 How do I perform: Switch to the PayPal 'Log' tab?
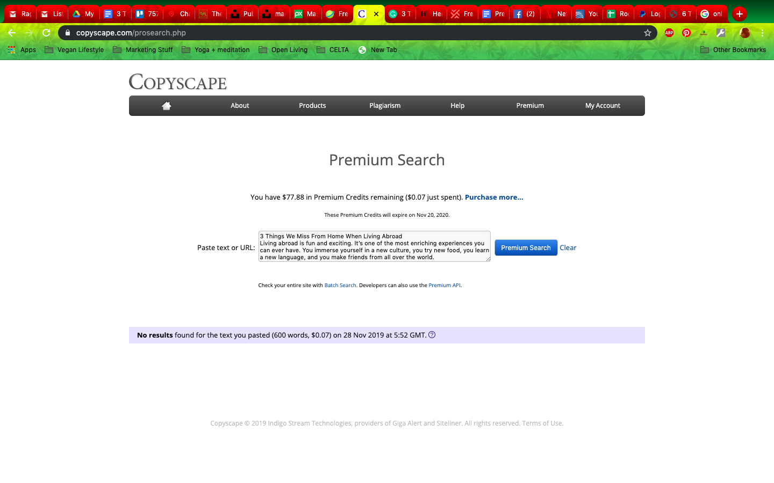pyautogui.click(x=649, y=14)
